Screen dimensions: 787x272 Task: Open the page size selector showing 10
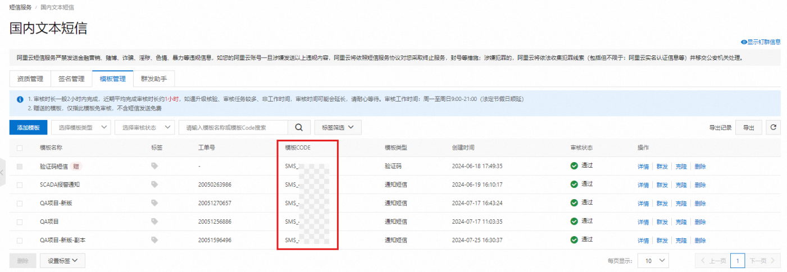(655, 261)
